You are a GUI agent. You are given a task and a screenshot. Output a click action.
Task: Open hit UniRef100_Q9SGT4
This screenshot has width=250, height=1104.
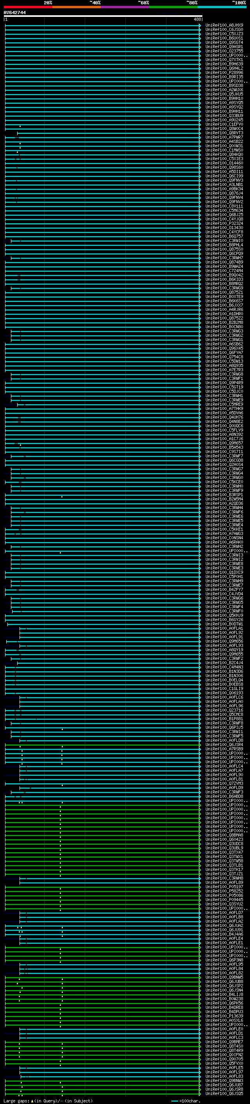point(224,42)
